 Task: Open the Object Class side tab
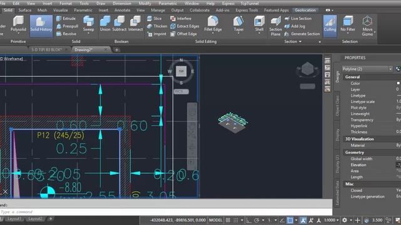[x=337, y=106]
